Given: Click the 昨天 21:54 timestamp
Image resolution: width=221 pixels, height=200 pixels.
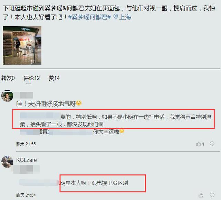Looking at the screenshot, I should (x=26, y=196).
